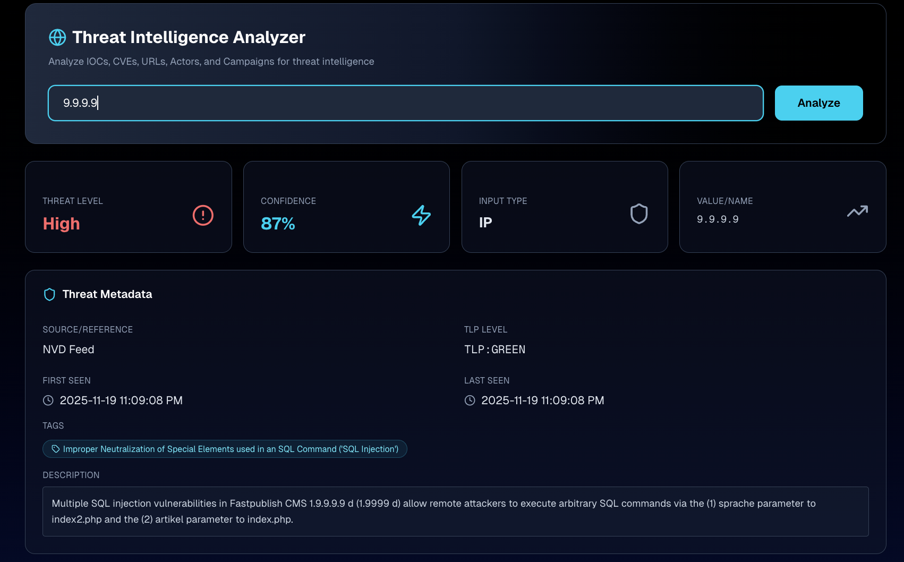Click the clock icon under First Seen

tap(48, 401)
